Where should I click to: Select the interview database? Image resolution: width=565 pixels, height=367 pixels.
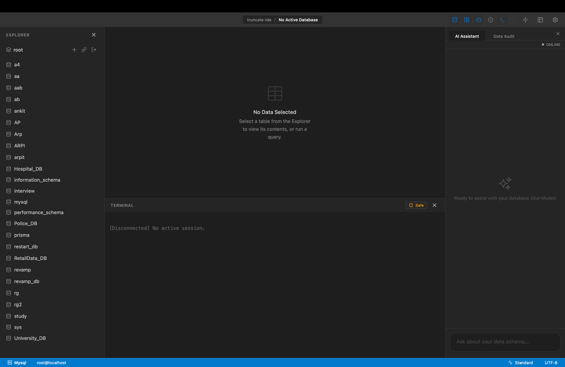[x=52, y=191]
